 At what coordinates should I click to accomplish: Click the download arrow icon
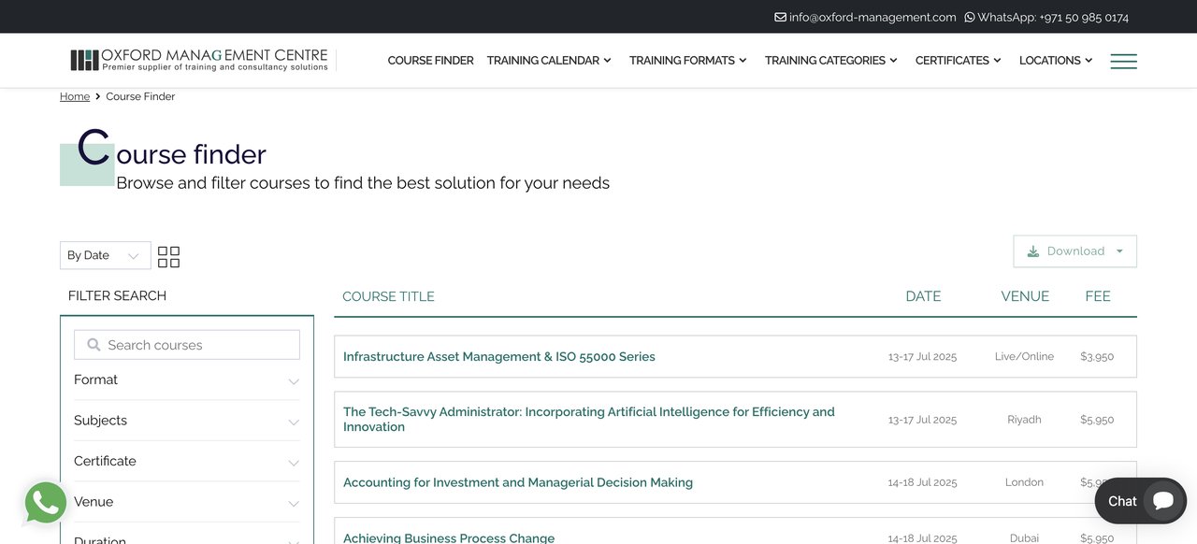click(1033, 251)
